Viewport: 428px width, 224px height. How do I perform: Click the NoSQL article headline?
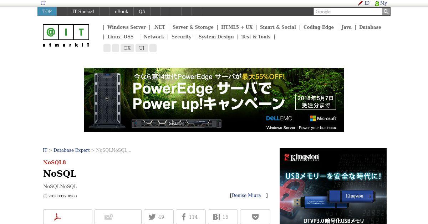click(60, 174)
